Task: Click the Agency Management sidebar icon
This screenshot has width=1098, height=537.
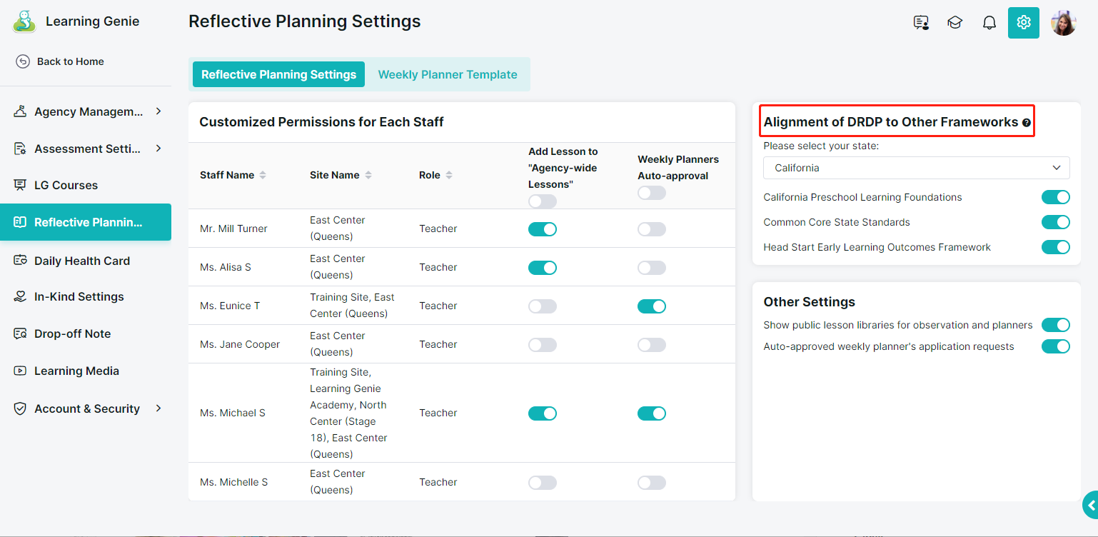Action: [x=21, y=111]
